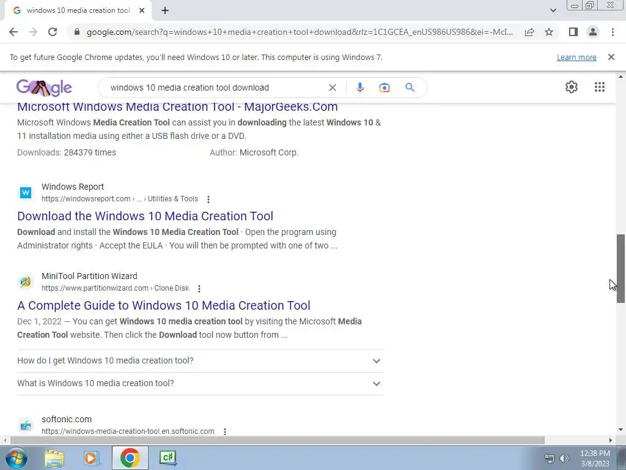Click the vertical scrollbar up arrow

pyautogui.click(x=620, y=76)
